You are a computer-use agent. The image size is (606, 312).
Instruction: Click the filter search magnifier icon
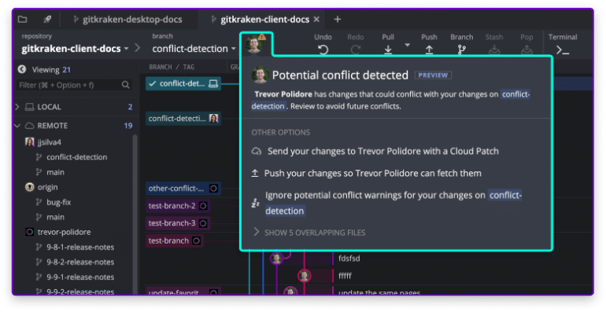pyautogui.click(x=126, y=85)
